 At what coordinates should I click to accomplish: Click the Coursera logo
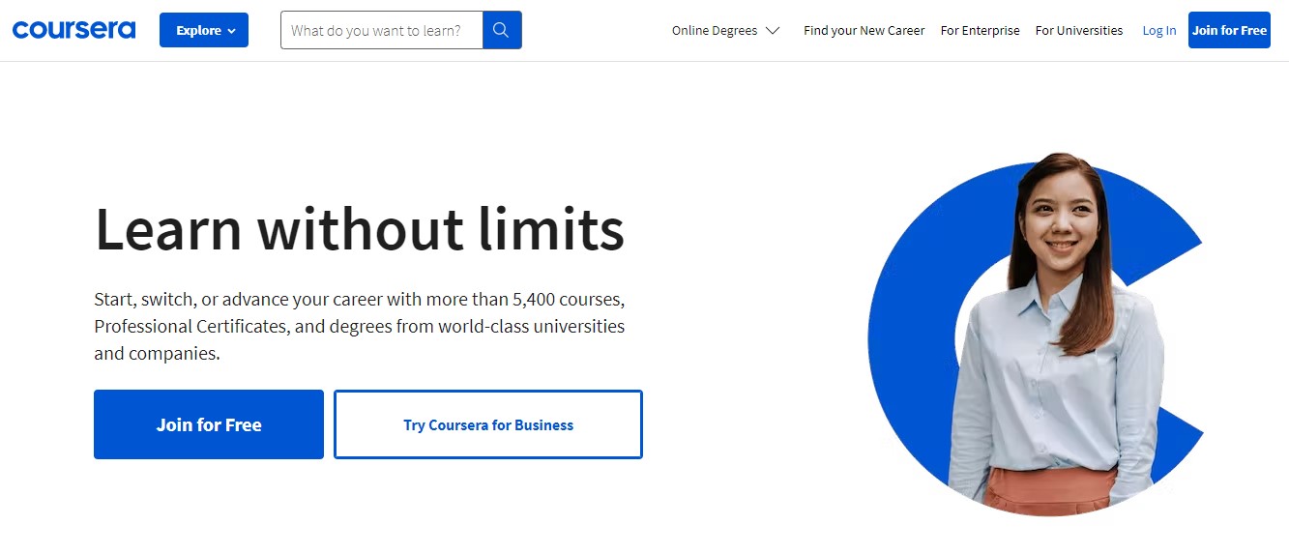[x=73, y=30]
